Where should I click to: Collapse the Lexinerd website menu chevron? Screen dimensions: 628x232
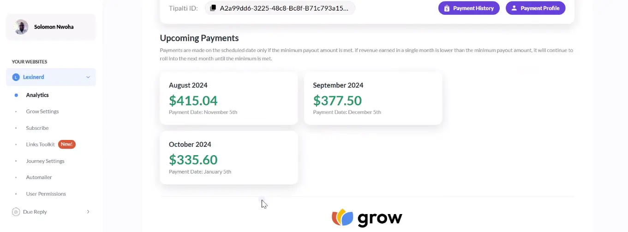(x=88, y=77)
